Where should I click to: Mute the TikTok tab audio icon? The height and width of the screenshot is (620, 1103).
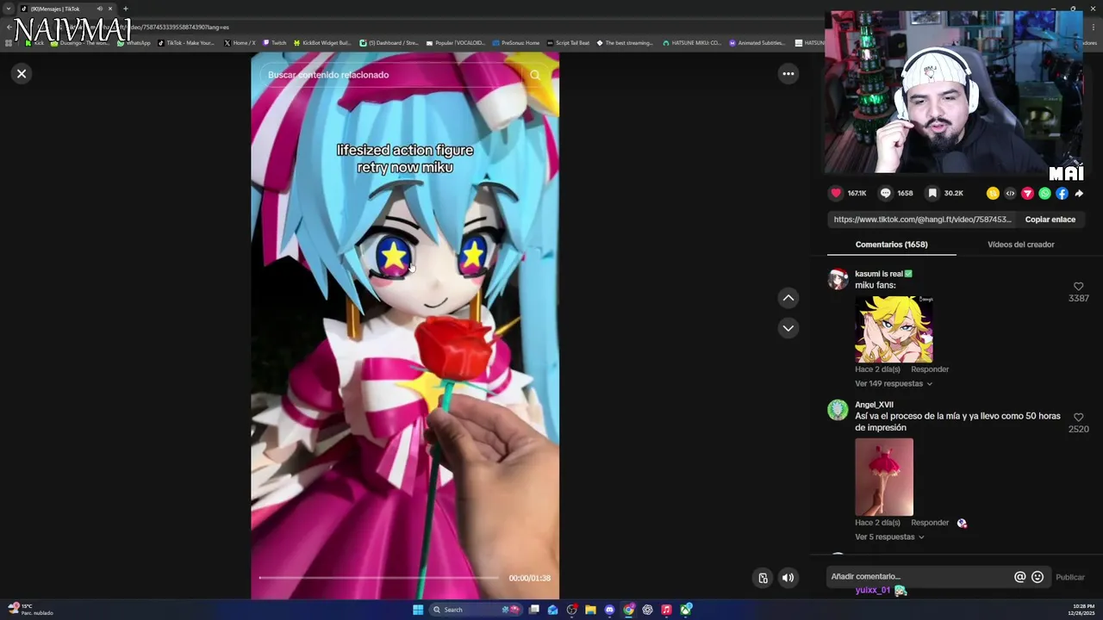point(100,9)
